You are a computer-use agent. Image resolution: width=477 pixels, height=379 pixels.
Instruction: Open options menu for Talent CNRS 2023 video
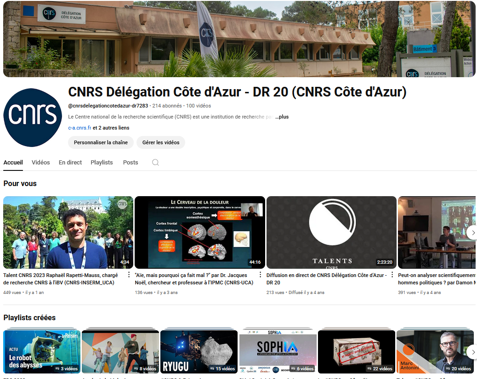pos(129,275)
